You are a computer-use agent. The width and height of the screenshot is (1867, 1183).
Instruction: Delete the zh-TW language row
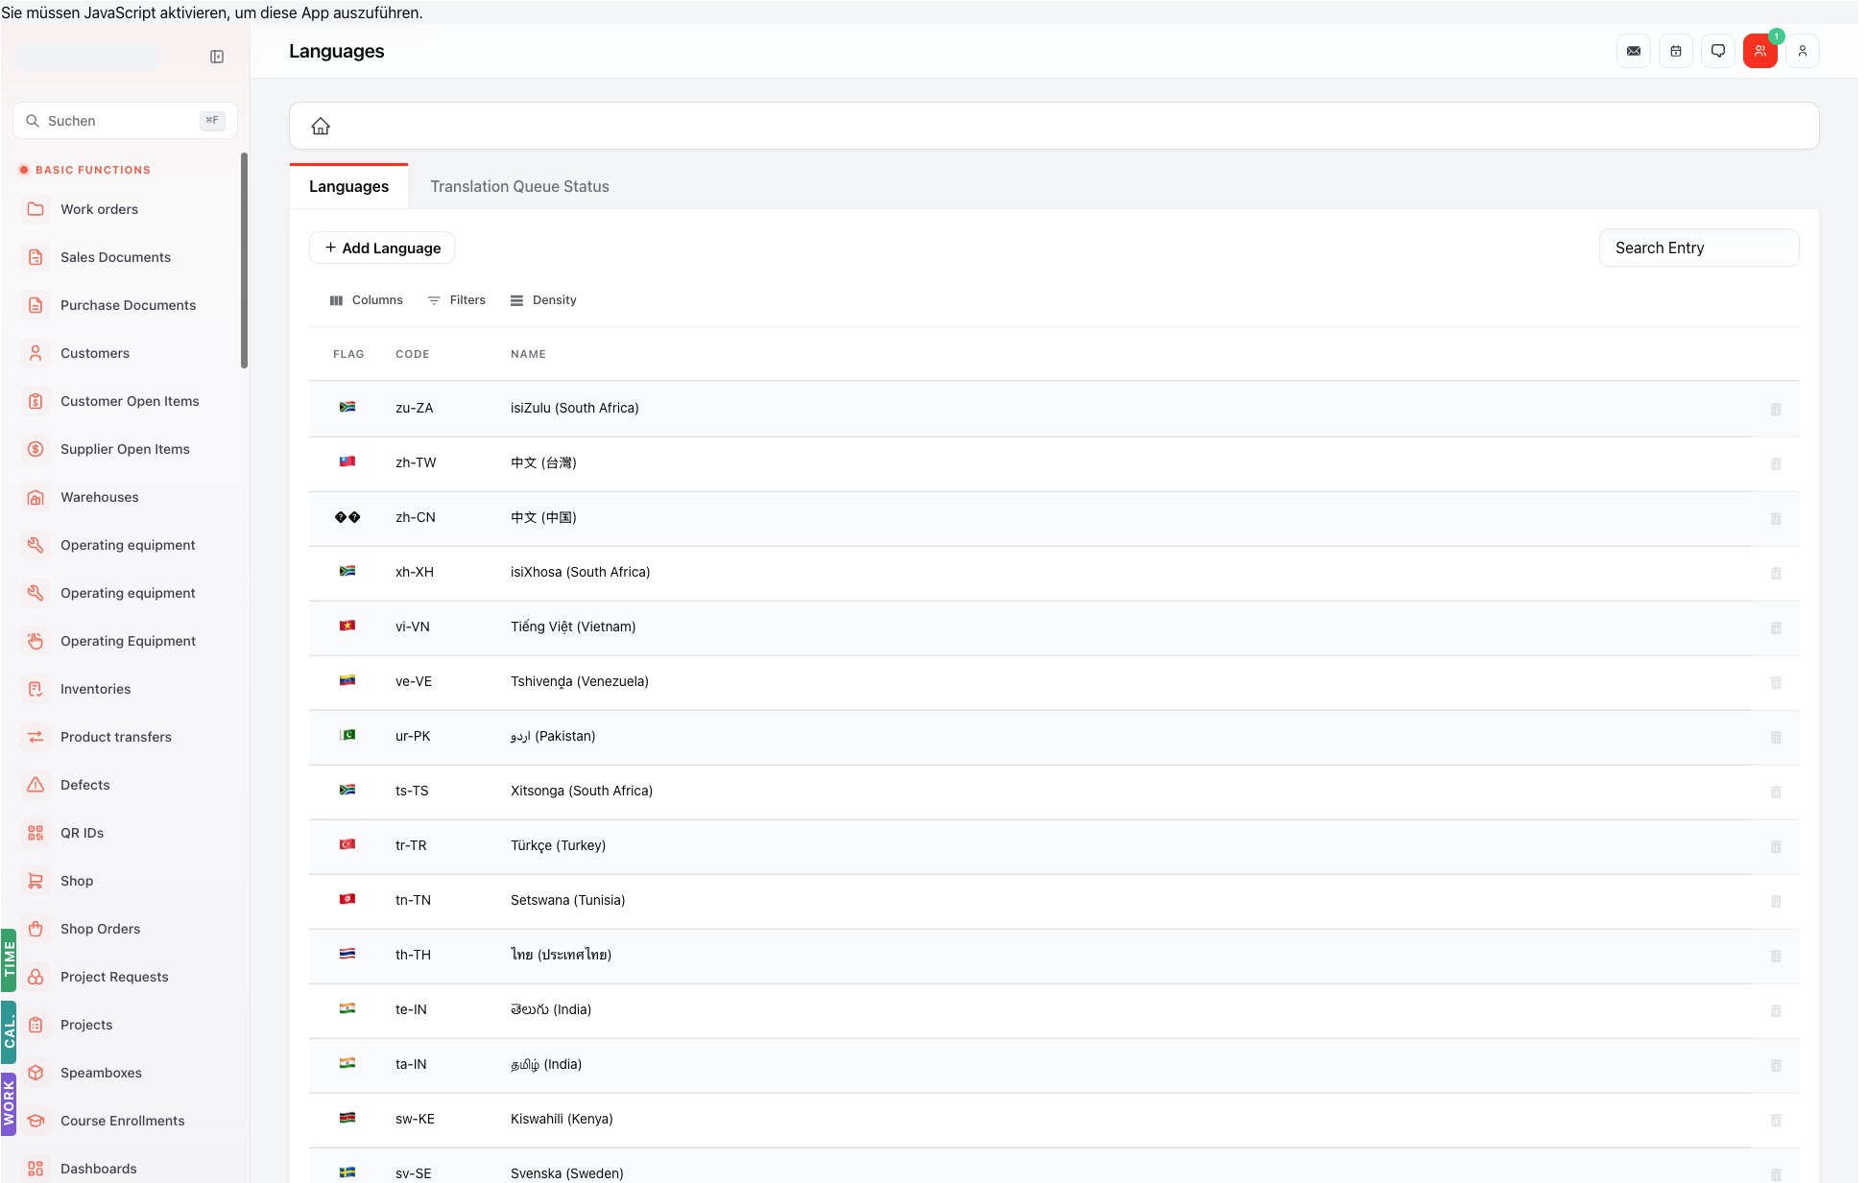1776,463
